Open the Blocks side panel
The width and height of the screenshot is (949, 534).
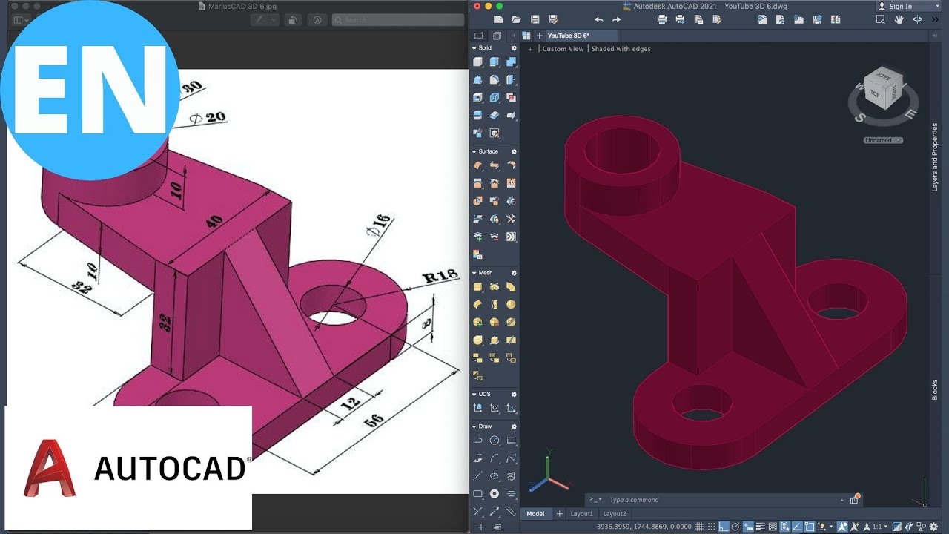935,390
